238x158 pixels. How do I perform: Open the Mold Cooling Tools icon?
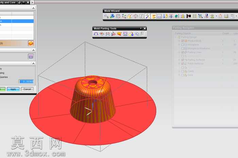[x=200, y=16]
